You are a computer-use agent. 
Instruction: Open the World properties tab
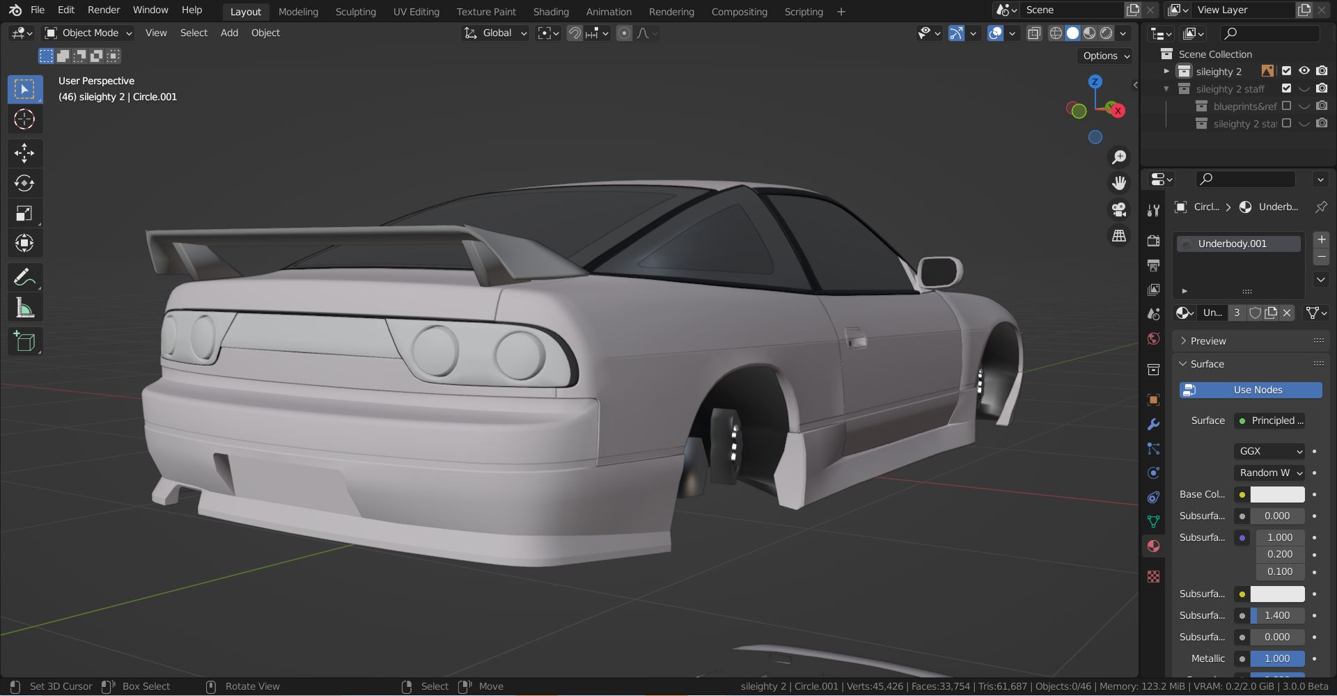click(x=1154, y=338)
